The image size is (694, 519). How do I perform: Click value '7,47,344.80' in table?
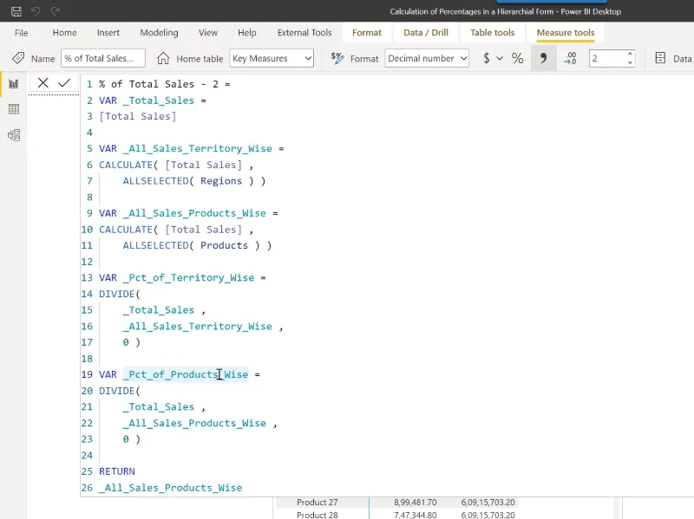[415, 515]
